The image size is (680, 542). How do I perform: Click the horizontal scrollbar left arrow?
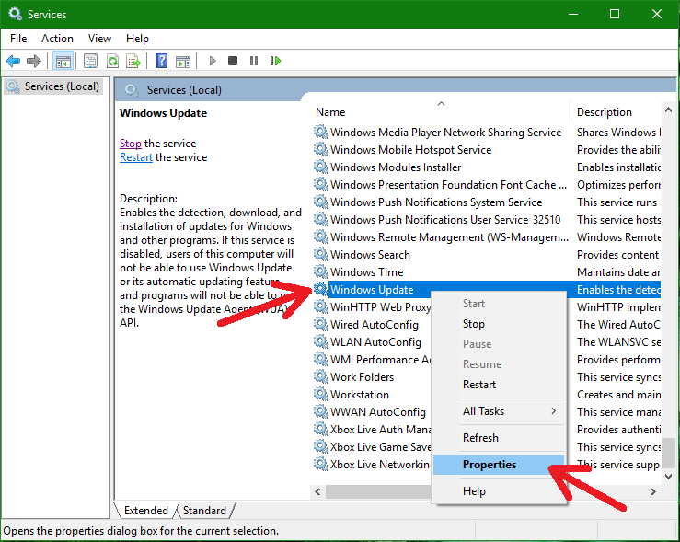(317, 491)
